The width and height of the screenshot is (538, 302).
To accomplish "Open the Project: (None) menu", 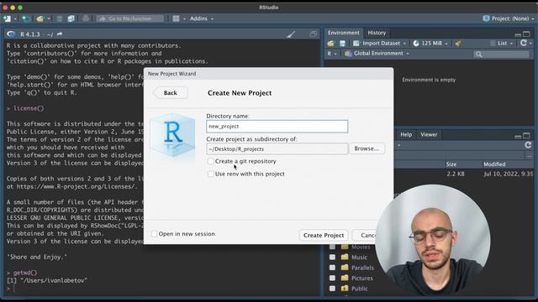I will pos(509,18).
